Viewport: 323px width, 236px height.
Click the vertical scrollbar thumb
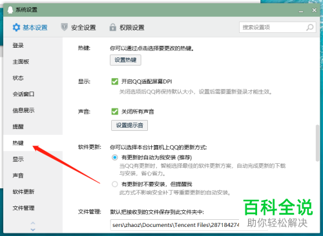317,143
